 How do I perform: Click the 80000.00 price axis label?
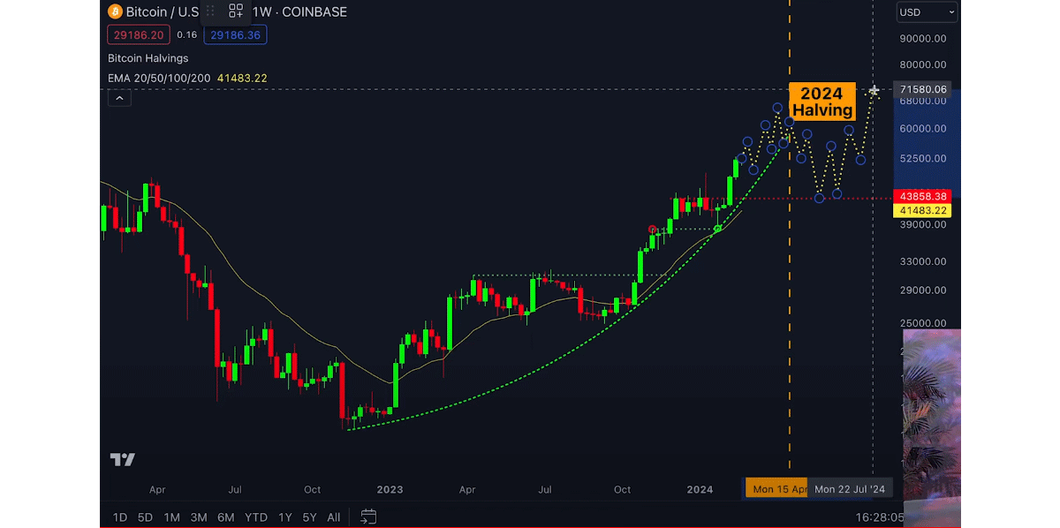[x=923, y=64]
